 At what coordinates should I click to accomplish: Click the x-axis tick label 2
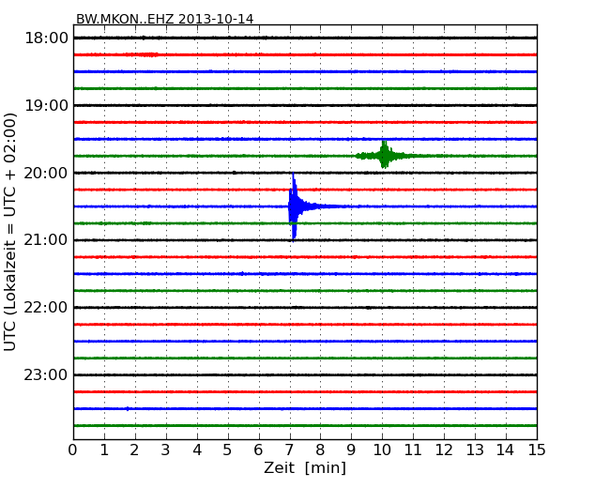(134, 450)
